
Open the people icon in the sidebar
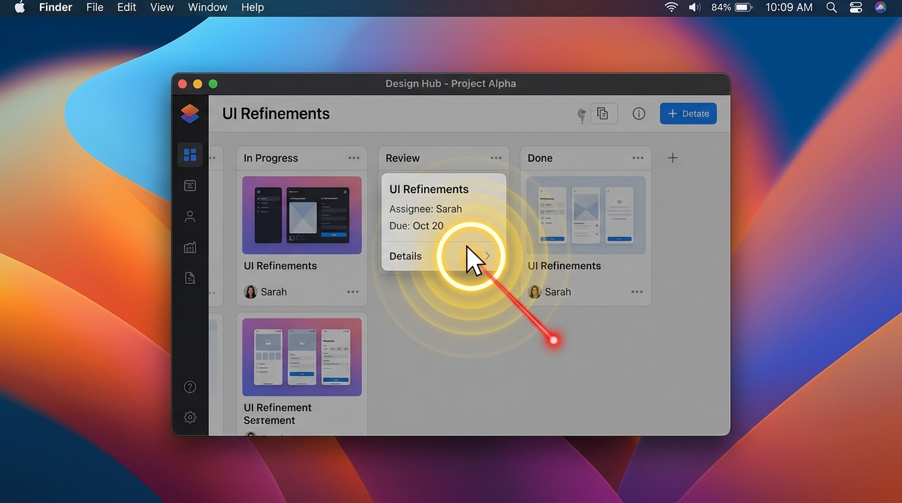coord(190,217)
